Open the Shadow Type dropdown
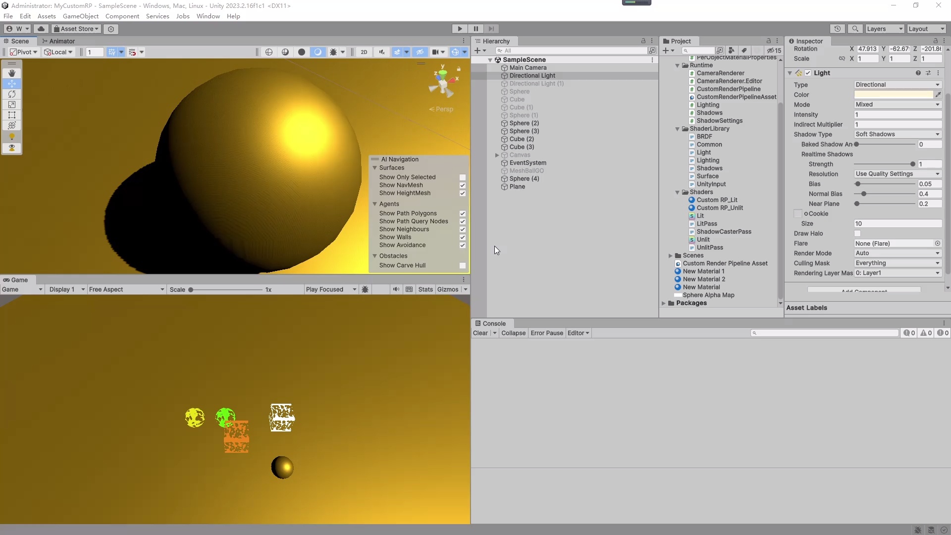The width and height of the screenshot is (951, 535). 897,134
